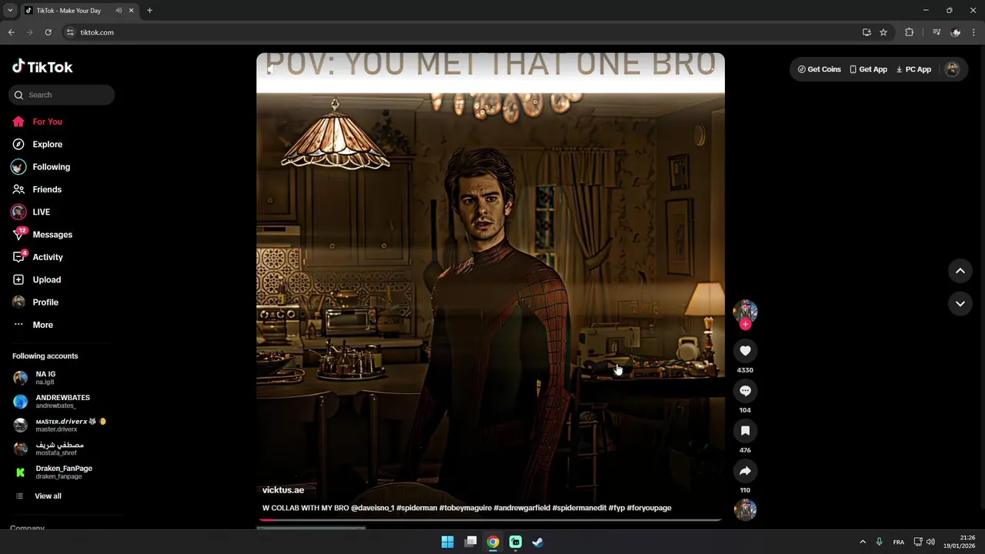Open vicktus.ae creator name link
Image resolution: width=985 pixels, height=554 pixels.
click(283, 490)
